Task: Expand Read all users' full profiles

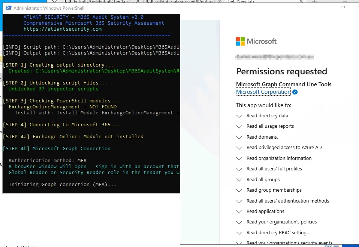Action: coord(239,169)
